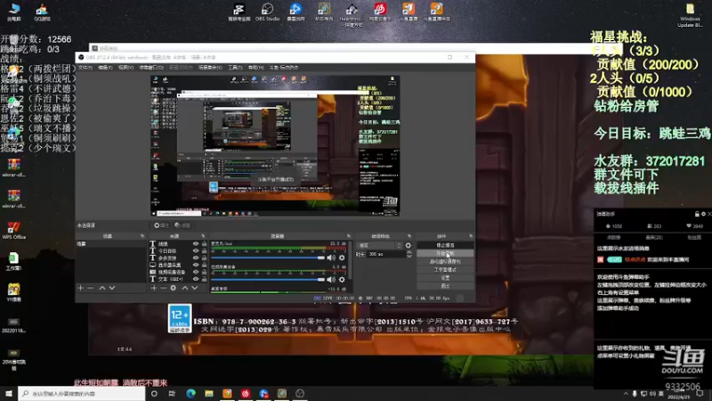This screenshot has height=401, width=712.
Task: Toggle visibility of 今日目标 source
Action: [196, 251]
